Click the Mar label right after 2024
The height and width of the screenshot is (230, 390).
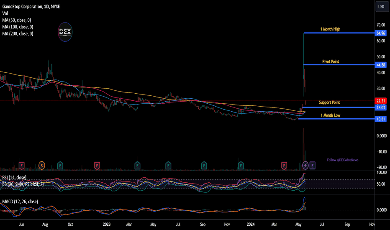[x=274, y=224]
